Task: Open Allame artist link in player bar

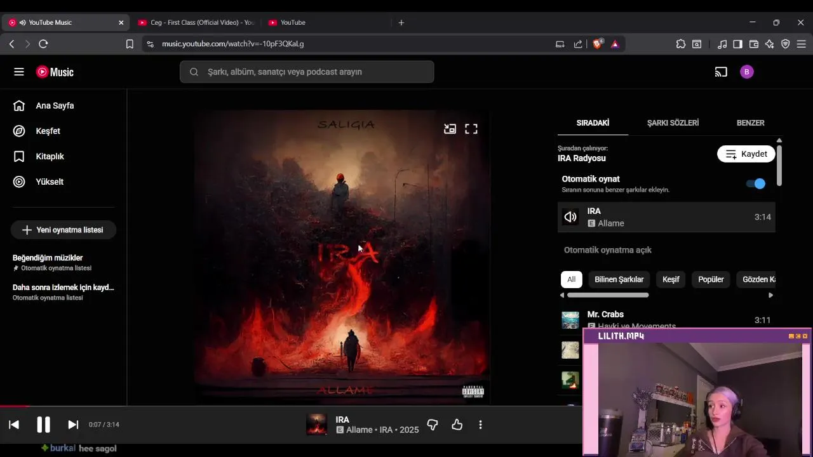Action: click(x=359, y=430)
